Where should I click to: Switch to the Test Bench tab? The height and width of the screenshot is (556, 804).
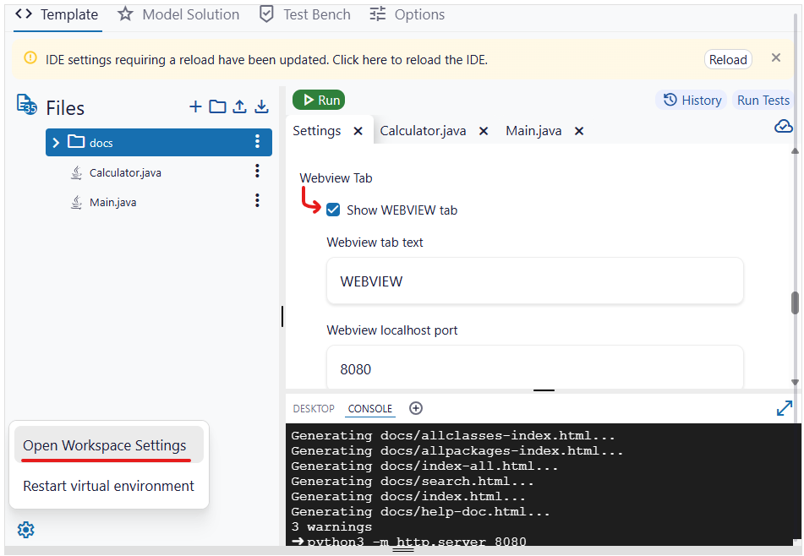pos(304,14)
